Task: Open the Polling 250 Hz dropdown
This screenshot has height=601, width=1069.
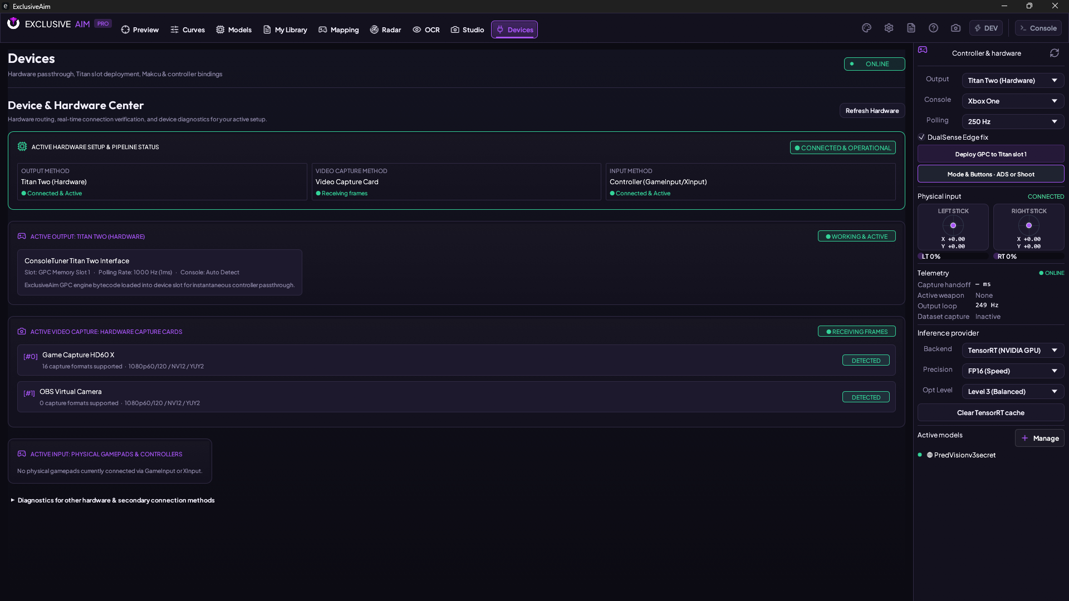Action: click(x=1013, y=121)
